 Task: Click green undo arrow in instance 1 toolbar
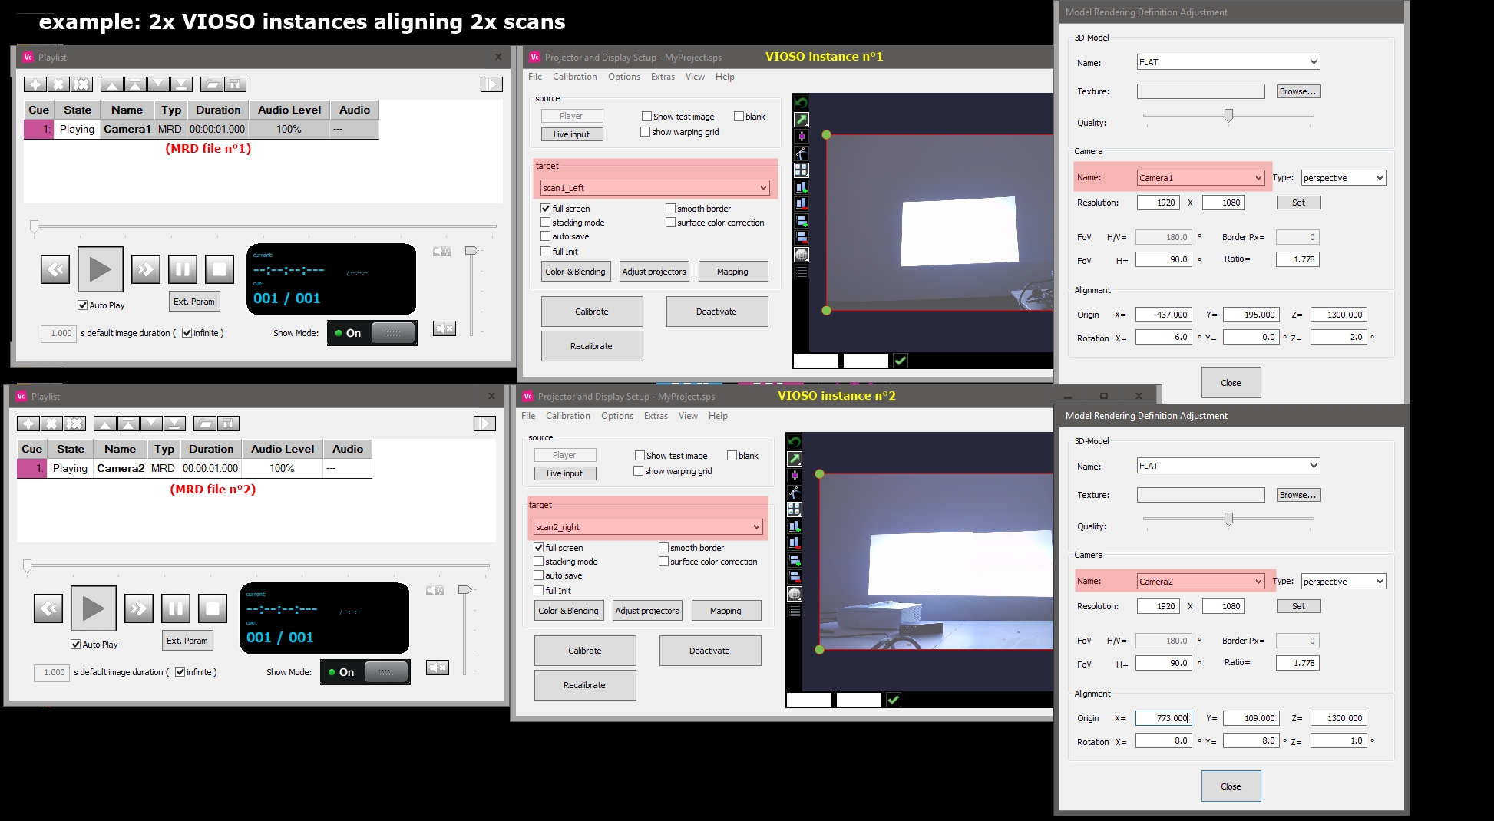coord(802,102)
